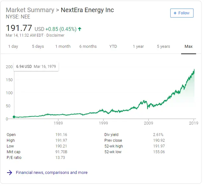The image size is (205, 186).
Task: Click the Disclaimer link
Action: pos(55,35)
